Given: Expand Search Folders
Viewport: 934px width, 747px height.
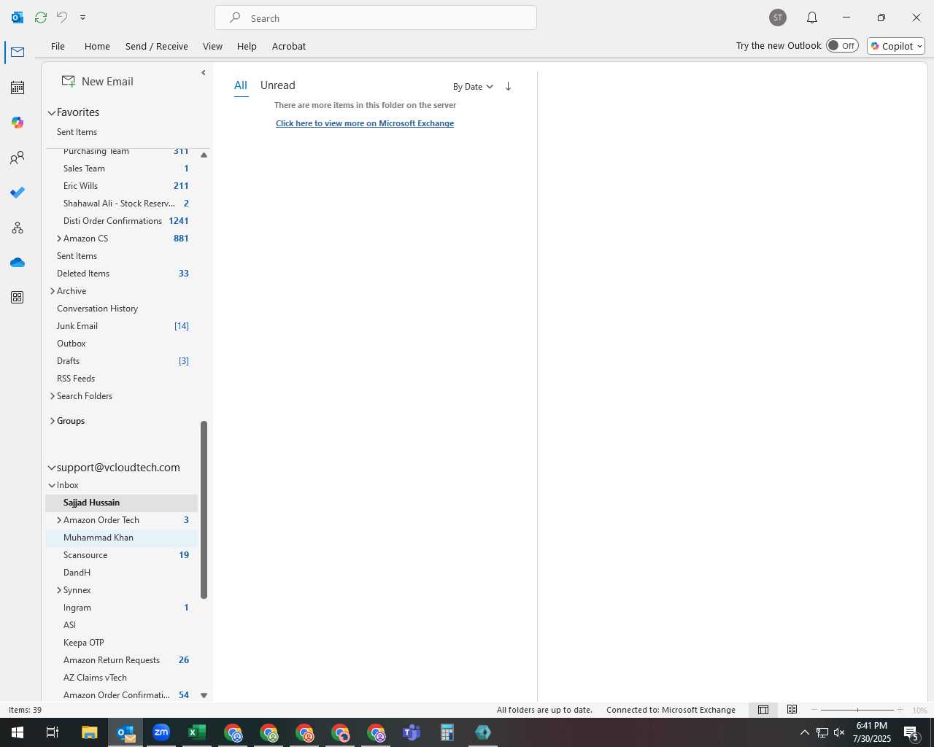Looking at the screenshot, I should click(53, 396).
